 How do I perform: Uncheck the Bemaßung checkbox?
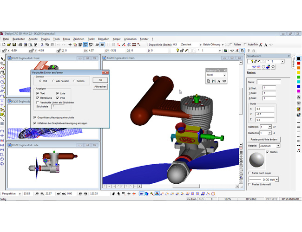pyautogui.click(x=38, y=98)
